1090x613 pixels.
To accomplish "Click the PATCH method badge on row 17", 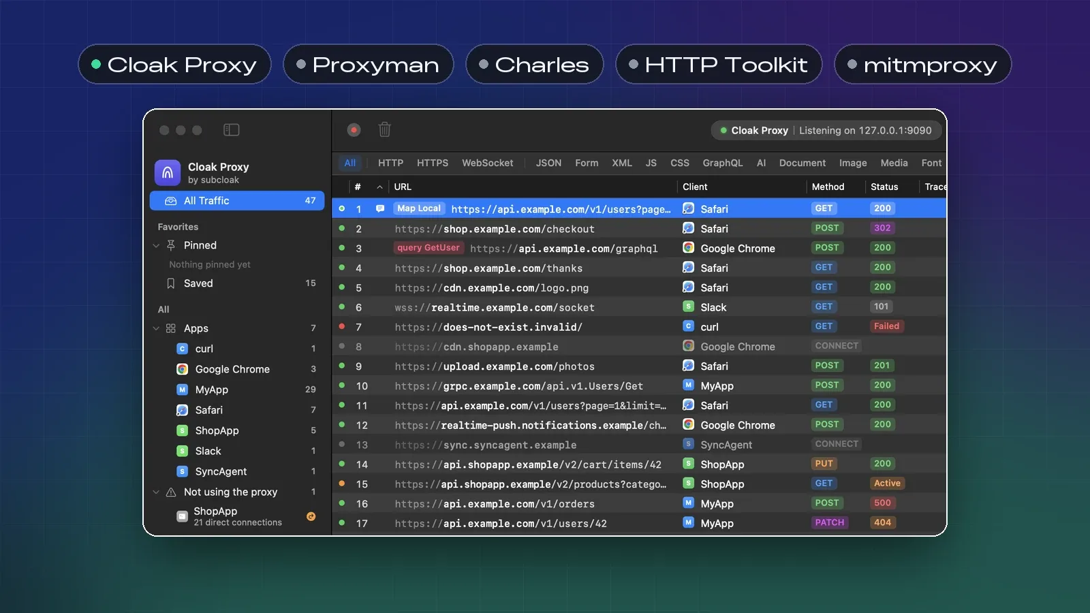I will (829, 522).
